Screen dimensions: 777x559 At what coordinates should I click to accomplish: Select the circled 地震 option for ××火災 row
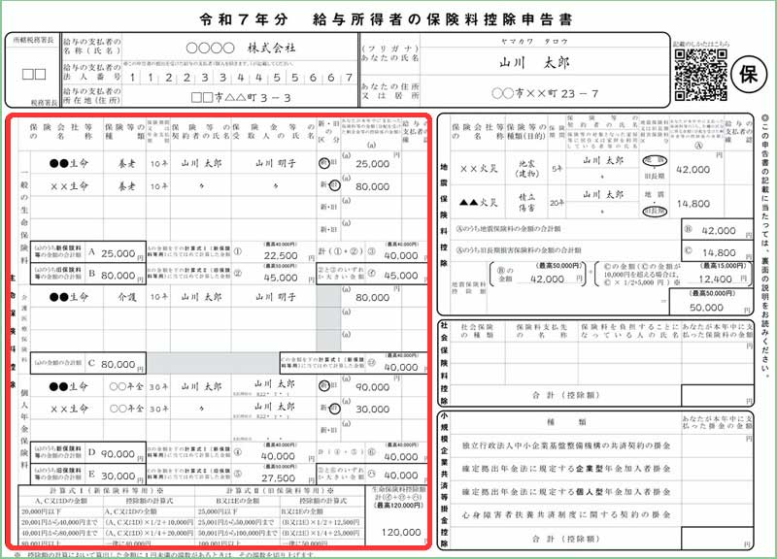[655, 160]
